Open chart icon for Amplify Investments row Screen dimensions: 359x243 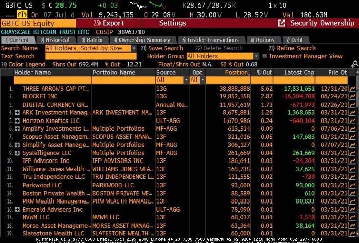[x=352, y=129]
